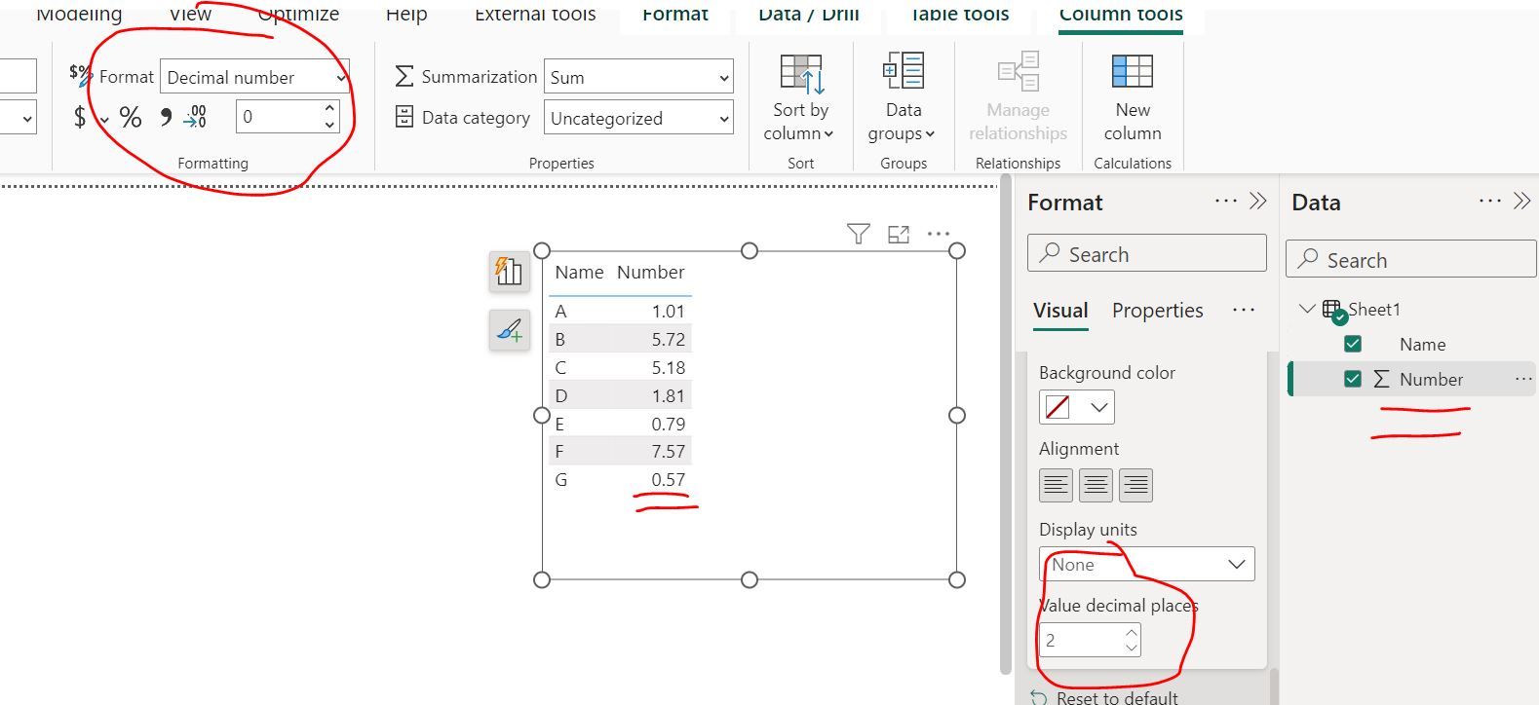Screen dimensions: 1539x705
Task: Open Display units None dropdown
Action: tap(1147, 565)
